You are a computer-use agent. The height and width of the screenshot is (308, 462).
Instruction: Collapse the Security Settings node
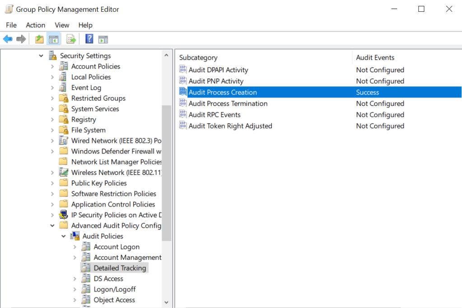(41, 56)
